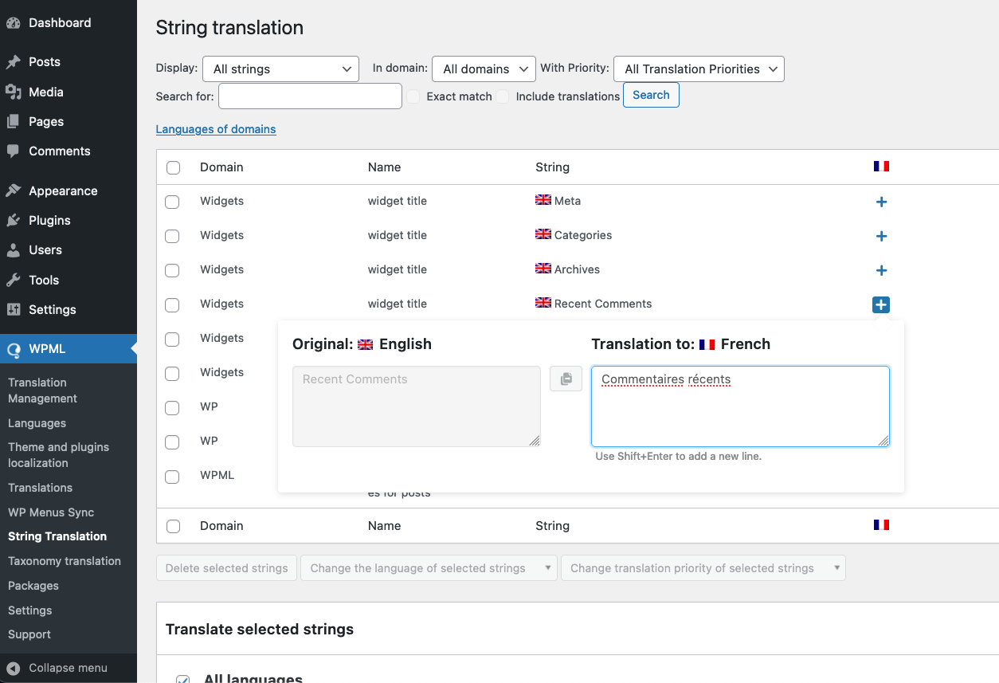Open Theme and plugins localization
The image size is (999, 683).
coord(58,455)
